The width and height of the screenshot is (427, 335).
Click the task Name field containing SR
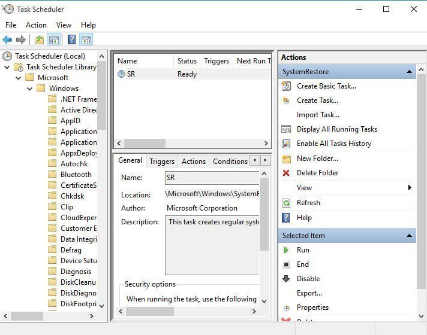pyautogui.click(x=212, y=178)
